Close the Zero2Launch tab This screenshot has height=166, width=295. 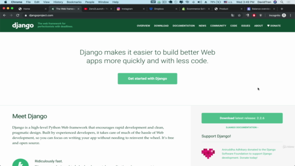coord(111,9)
